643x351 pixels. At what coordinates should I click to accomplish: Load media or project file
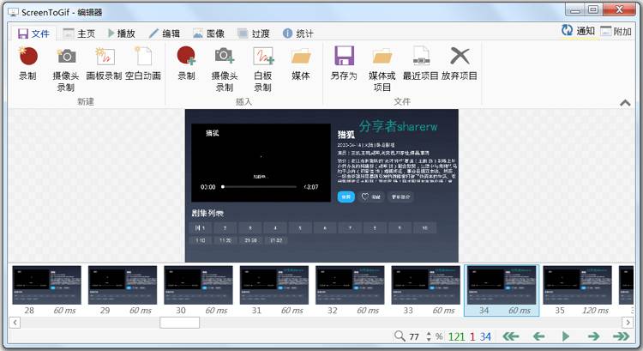coord(382,57)
